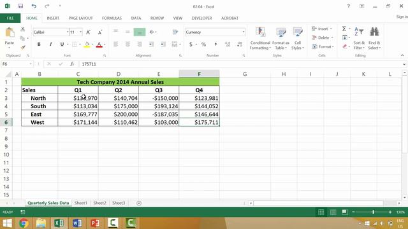Viewport: 408px width, 229px height.
Task: Click the Insert Function fx icon
Action: [72, 64]
